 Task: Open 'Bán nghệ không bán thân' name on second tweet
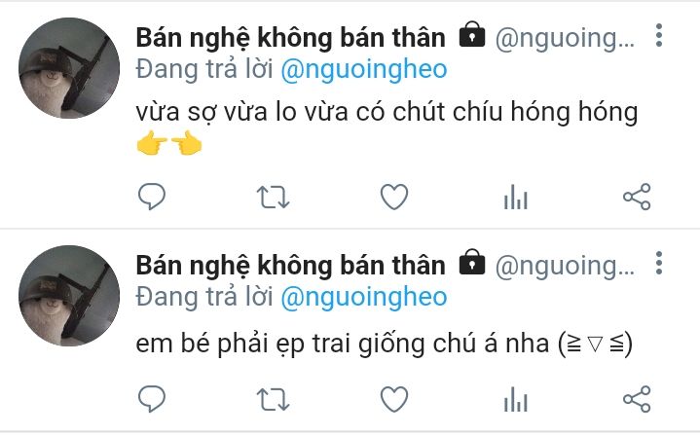(x=291, y=266)
